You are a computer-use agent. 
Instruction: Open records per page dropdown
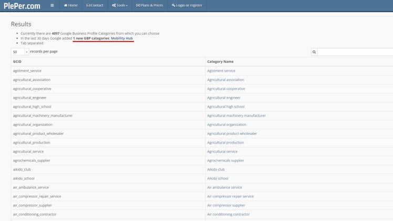coord(20,52)
